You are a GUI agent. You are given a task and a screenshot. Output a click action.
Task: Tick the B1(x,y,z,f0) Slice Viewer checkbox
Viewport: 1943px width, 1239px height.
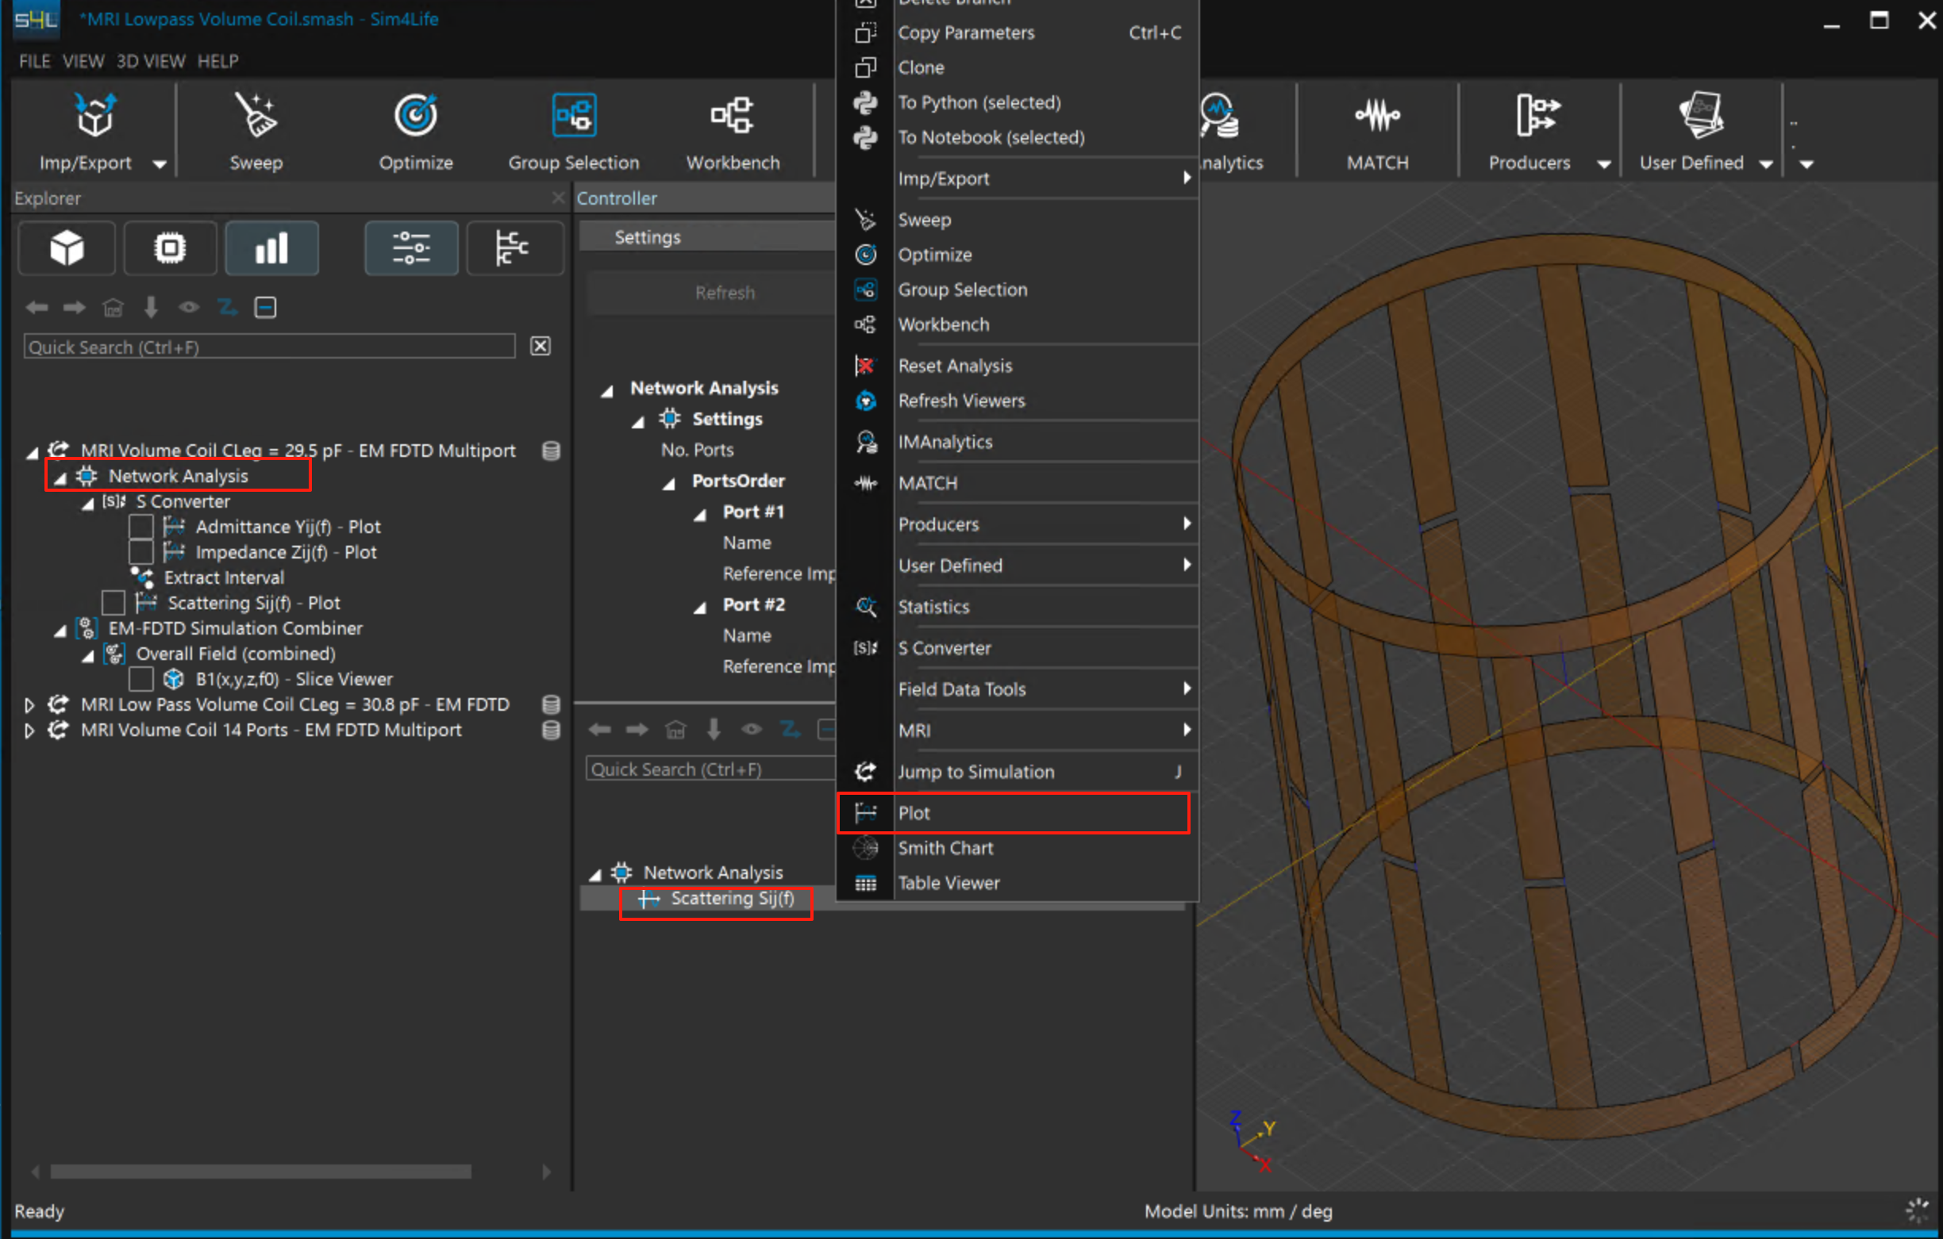[141, 679]
